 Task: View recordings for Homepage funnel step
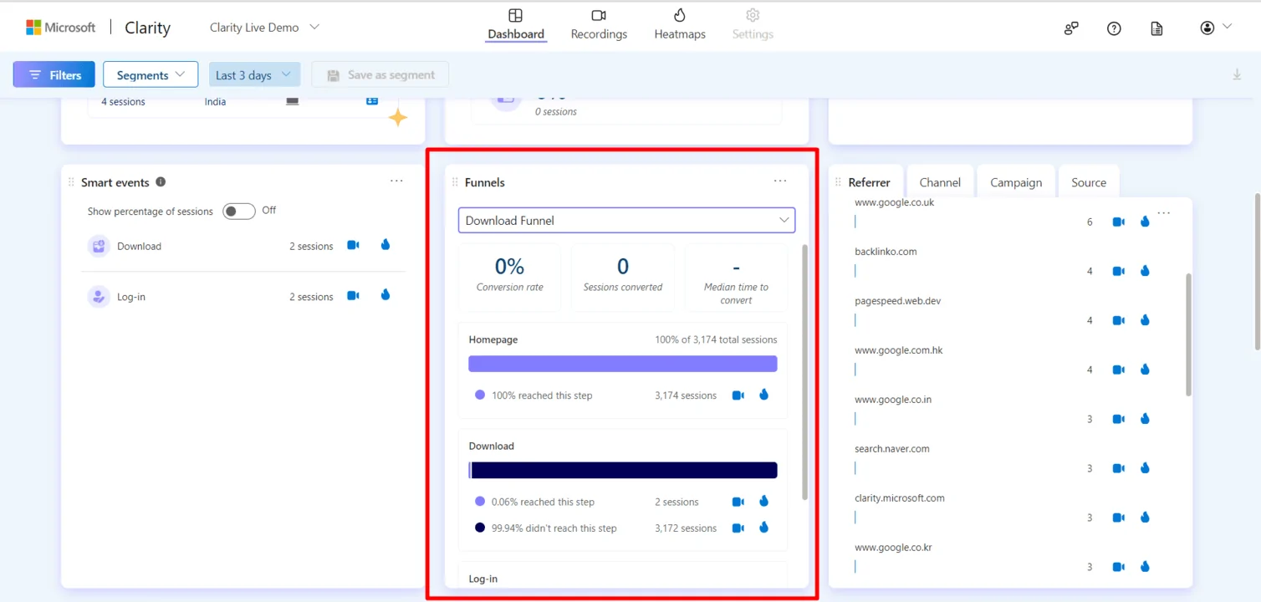pos(738,395)
